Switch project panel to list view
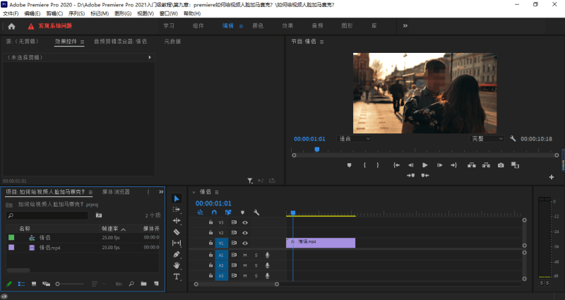 click(21, 284)
